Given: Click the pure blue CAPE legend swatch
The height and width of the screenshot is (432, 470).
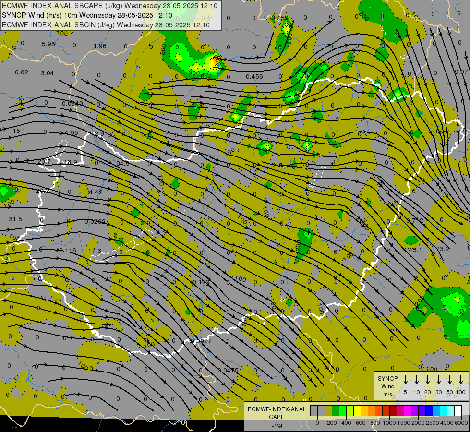Looking at the screenshot, I should (430, 411).
